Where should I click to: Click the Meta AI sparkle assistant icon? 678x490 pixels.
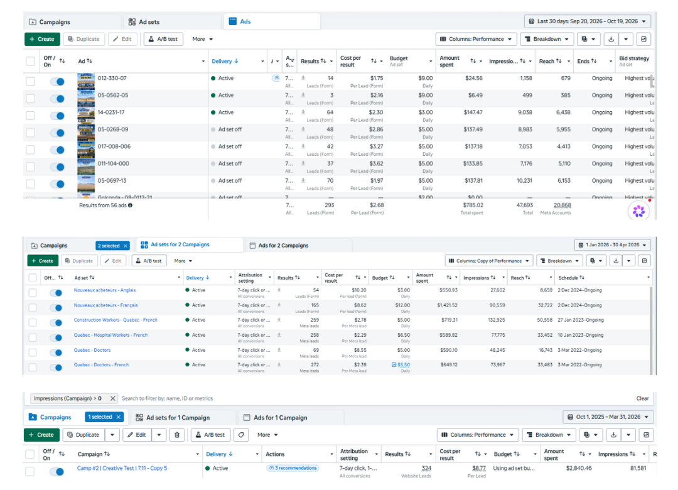638,211
